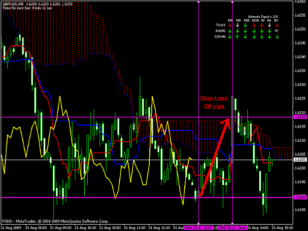Image resolution: width=308 pixels, height=231 pixels.
Task: Click the 'TS:KS' row label
Action: 221,25
